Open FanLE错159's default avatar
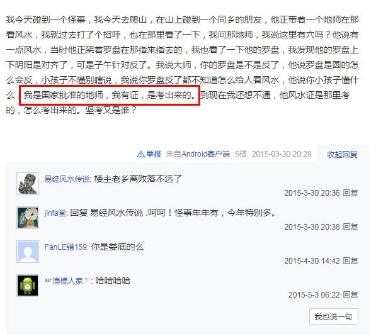The width and height of the screenshot is (376, 334). pyautogui.click(x=28, y=252)
